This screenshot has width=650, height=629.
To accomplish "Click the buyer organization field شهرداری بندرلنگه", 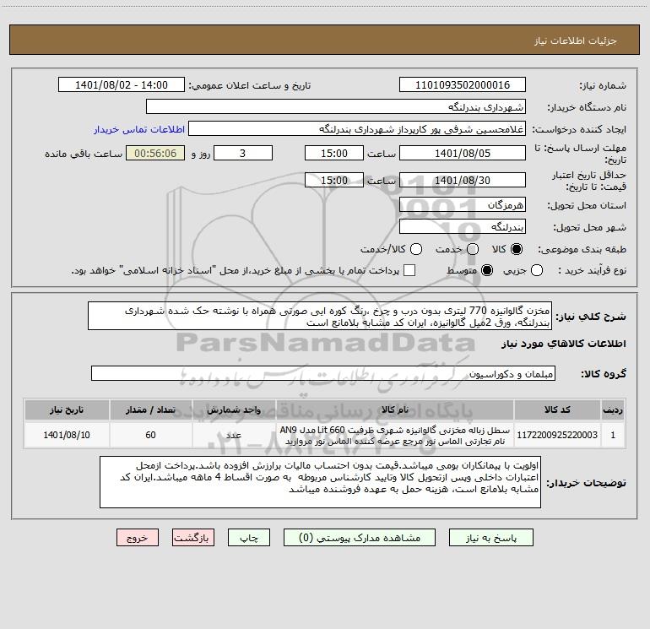I will coord(336,106).
